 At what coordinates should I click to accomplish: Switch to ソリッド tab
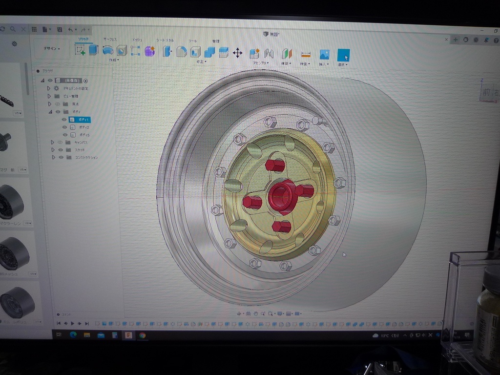click(83, 39)
